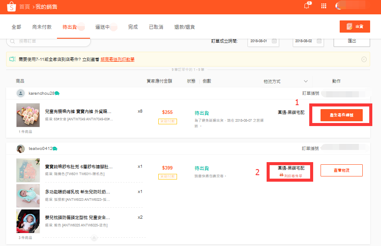Open the notification bell
The height and width of the screenshot is (246, 381).
[x=307, y=6]
